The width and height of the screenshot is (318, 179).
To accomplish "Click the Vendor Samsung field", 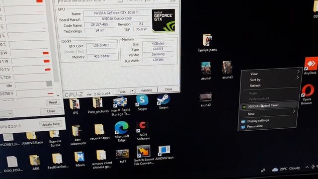I will pos(158,54).
